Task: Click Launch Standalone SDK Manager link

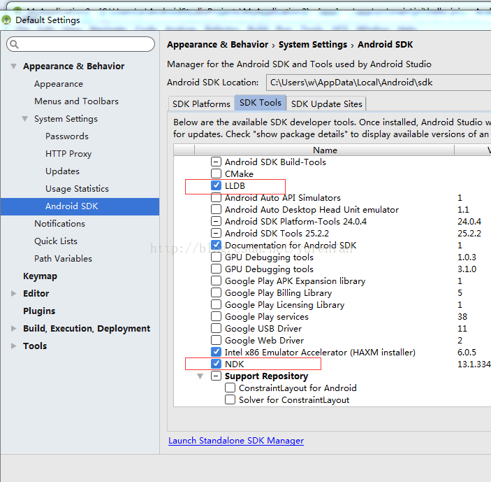Action: 236,441
